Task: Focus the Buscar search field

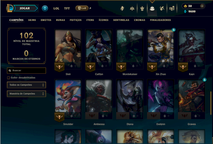Action: [26, 70]
